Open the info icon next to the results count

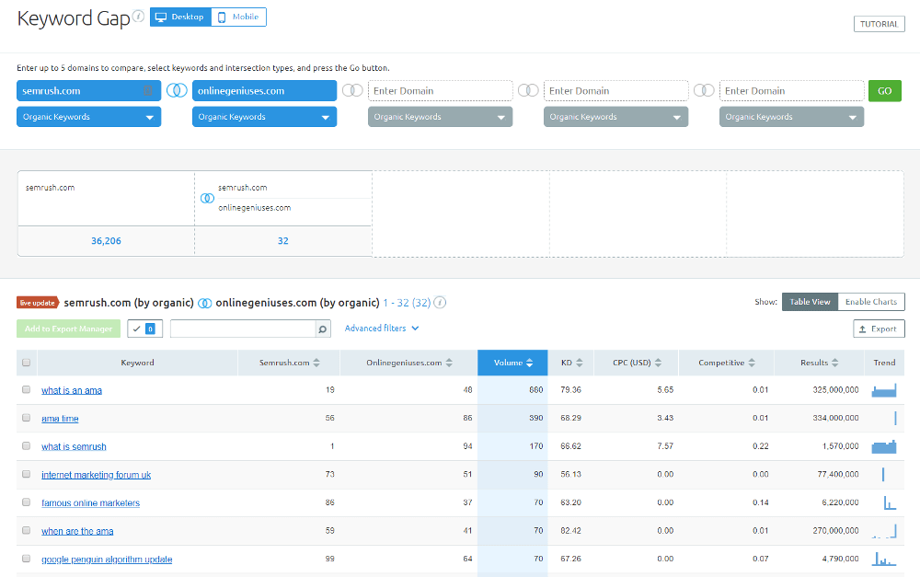pos(439,302)
